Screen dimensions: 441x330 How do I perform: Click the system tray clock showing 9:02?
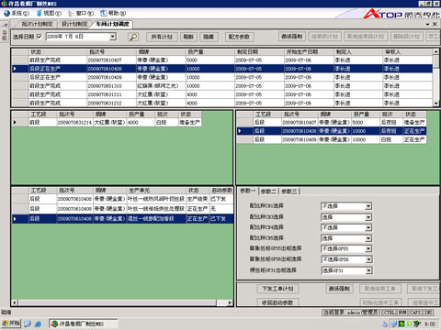click(430, 324)
